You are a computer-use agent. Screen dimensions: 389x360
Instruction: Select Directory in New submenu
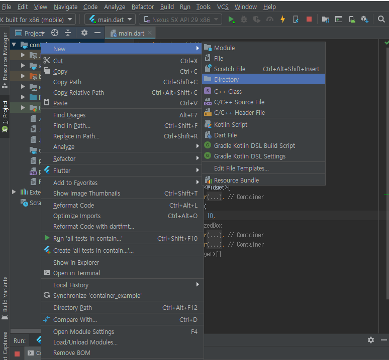263,79
